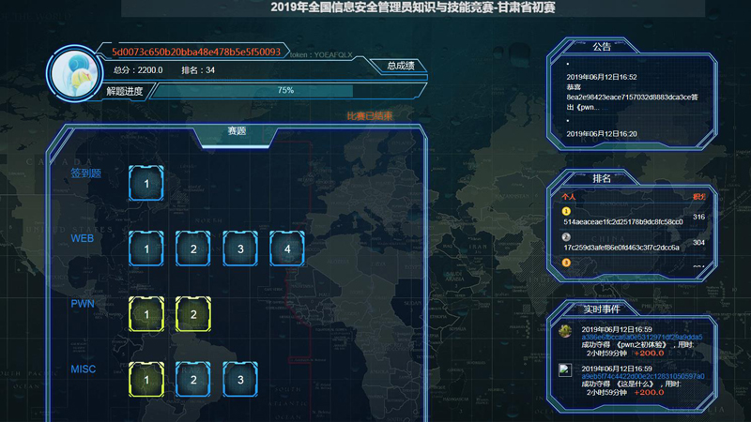
Task: Open 签到题 challenge 1 tile
Action: (146, 184)
